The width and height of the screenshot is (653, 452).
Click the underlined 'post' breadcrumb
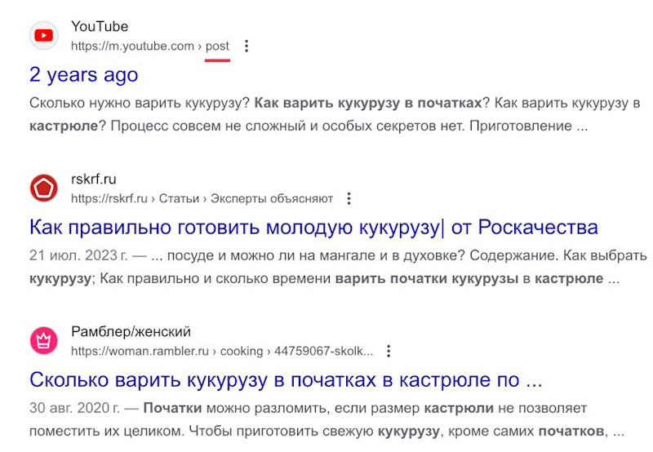(217, 46)
